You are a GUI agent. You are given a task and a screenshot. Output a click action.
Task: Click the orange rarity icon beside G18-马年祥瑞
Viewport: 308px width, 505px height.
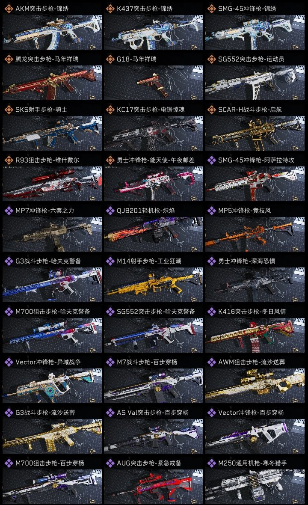[x=110, y=59]
